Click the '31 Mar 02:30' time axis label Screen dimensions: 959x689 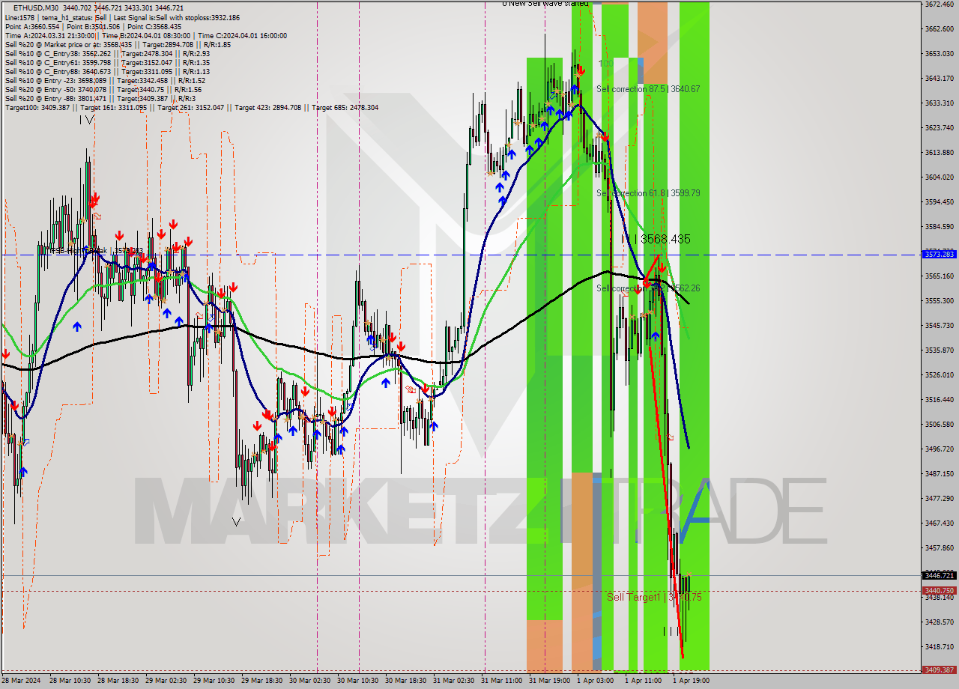pyautogui.click(x=453, y=681)
